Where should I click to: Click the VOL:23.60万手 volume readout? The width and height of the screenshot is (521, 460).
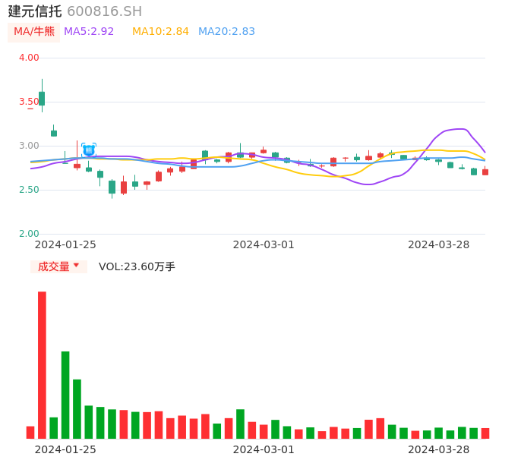[x=137, y=266]
